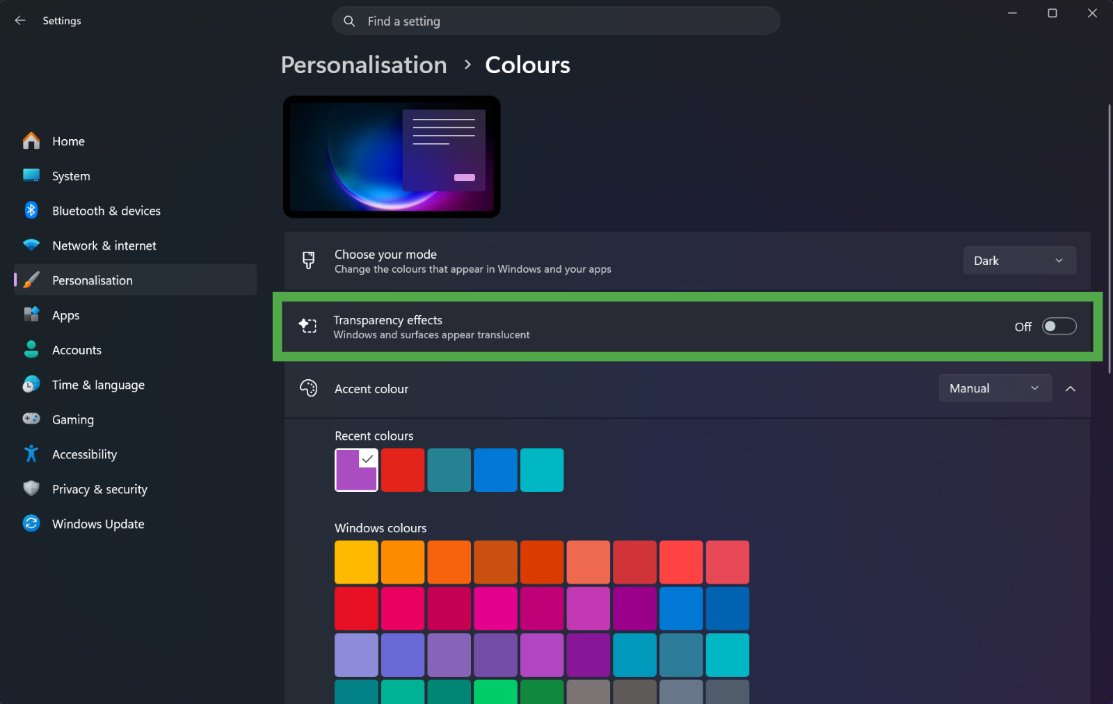The height and width of the screenshot is (704, 1113).
Task: Open Windows Update section
Action: coord(136,524)
